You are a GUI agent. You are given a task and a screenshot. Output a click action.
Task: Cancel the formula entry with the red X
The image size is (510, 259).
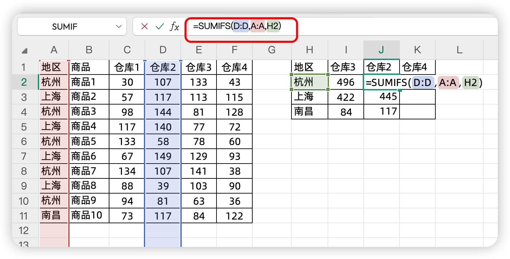pyautogui.click(x=145, y=26)
